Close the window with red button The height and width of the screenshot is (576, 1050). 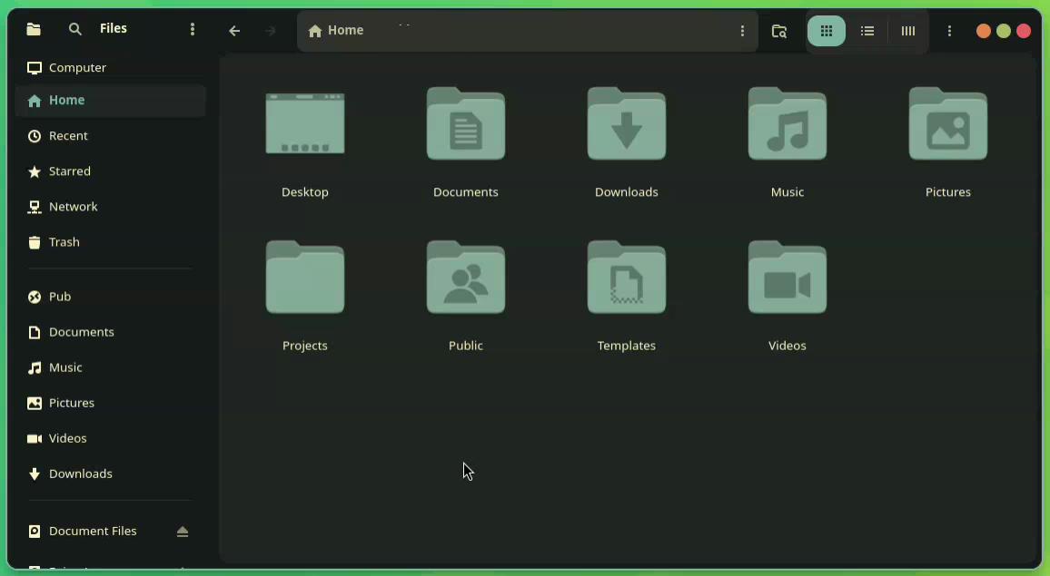[x=1024, y=31]
